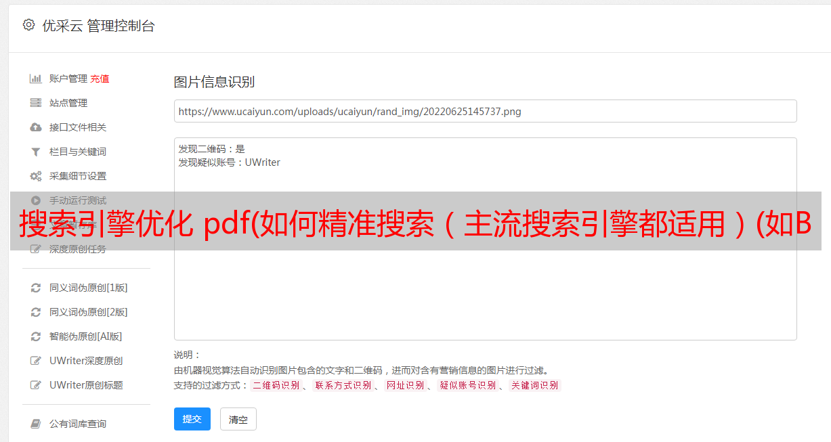Click the 二维码识别 filter tag

click(x=276, y=385)
